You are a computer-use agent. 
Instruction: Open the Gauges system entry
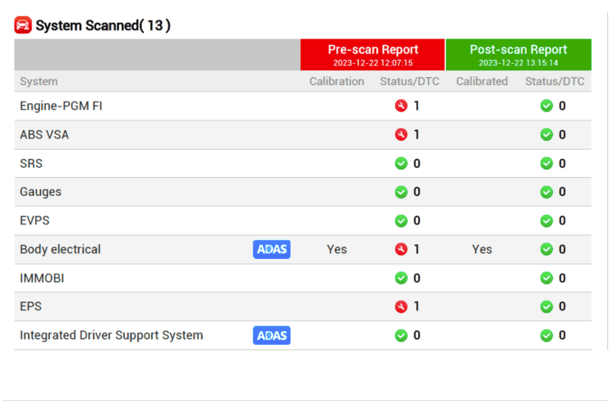tap(40, 192)
